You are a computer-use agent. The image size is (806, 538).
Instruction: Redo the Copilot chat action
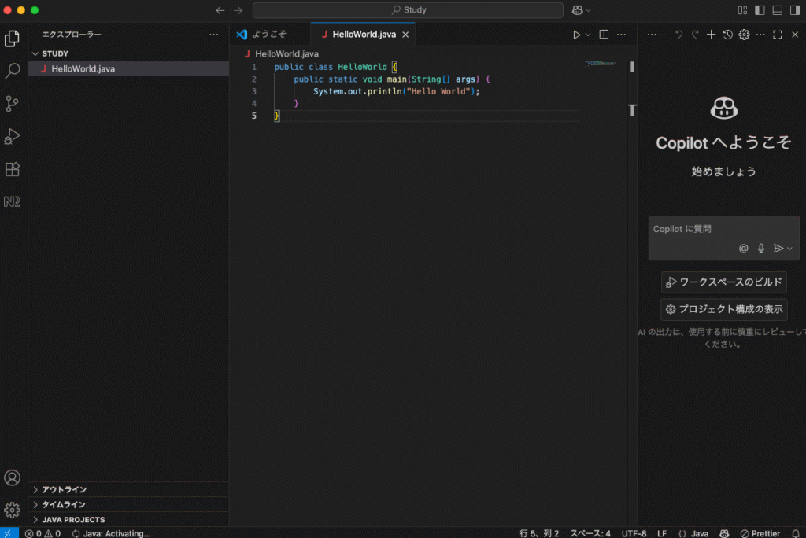click(695, 35)
